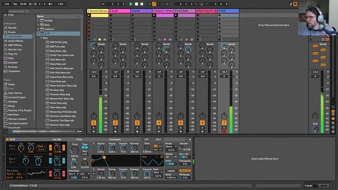
Task: Toggle the Note PB button in Drift
Action: [x=185, y=171]
